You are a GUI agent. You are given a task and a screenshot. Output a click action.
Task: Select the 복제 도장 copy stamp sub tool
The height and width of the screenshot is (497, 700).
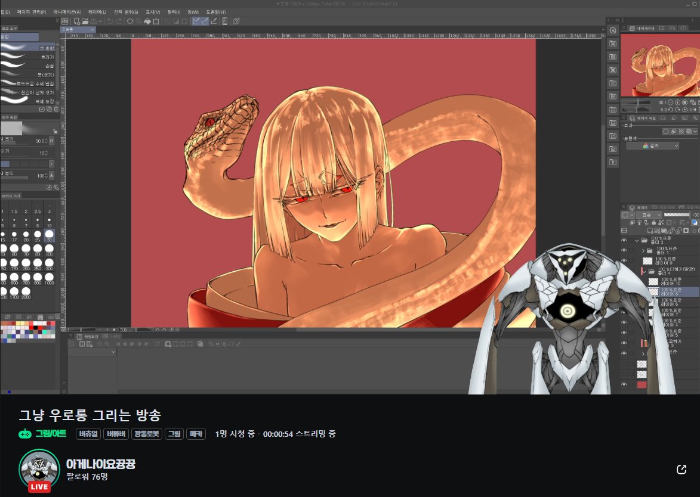coord(27,101)
